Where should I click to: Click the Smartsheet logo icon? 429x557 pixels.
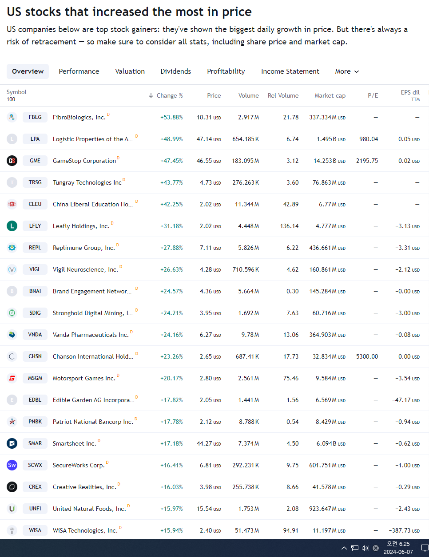tap(12, 443)
